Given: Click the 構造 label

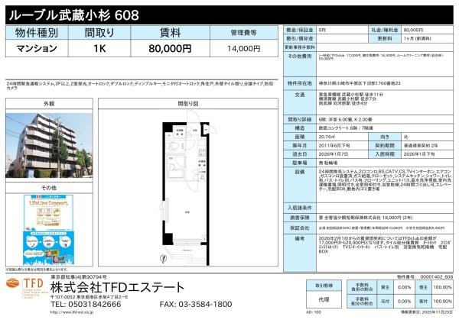Looking at the screenshot, I should (300, 128).
